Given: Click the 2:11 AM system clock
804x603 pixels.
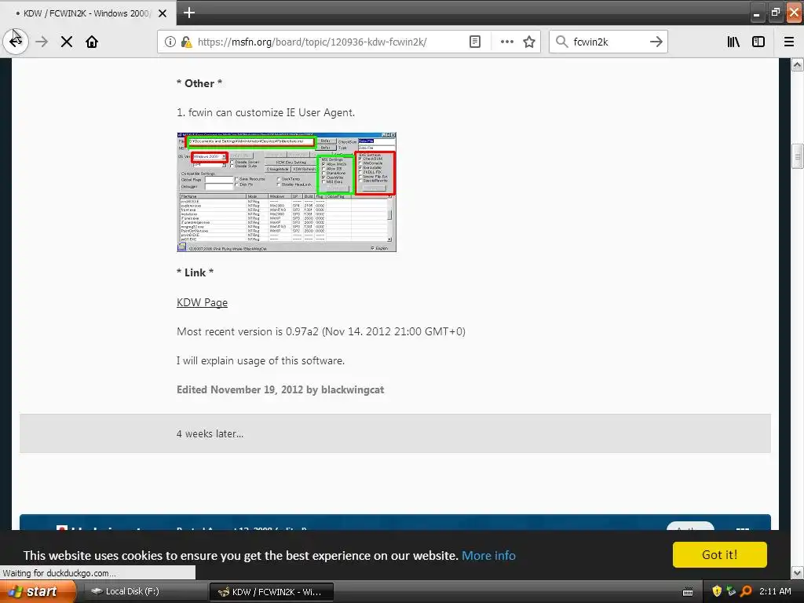Looking at the screenshot, I should [775, 591].
